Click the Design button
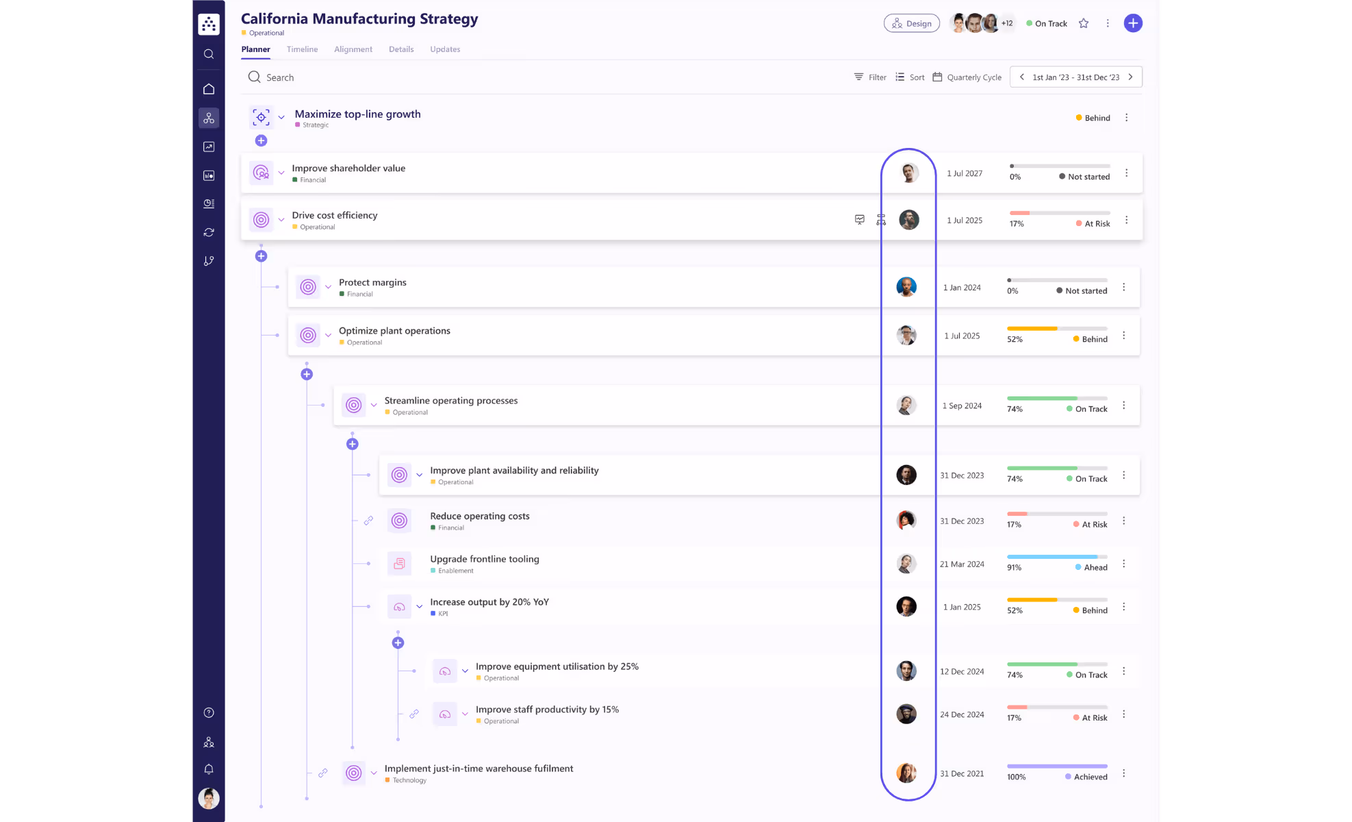1352x822 pixels. tap(911, 23)
